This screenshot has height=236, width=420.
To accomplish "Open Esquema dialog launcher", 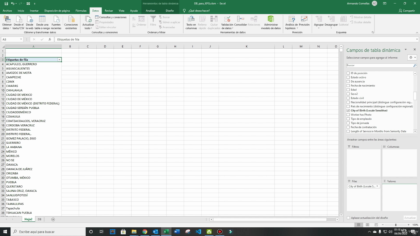I will pos(373,32).
